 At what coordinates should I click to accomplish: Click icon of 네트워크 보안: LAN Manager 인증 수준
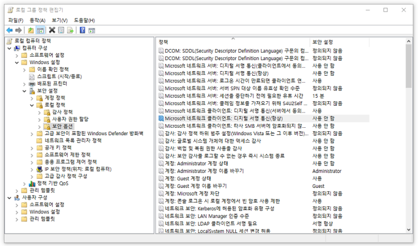click(x=161, y=216)
